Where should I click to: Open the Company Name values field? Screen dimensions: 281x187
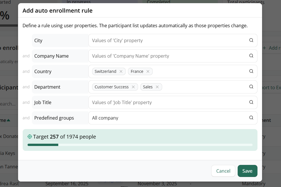coord(166,56)
